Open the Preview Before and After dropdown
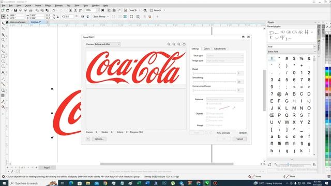 (107, 44)
